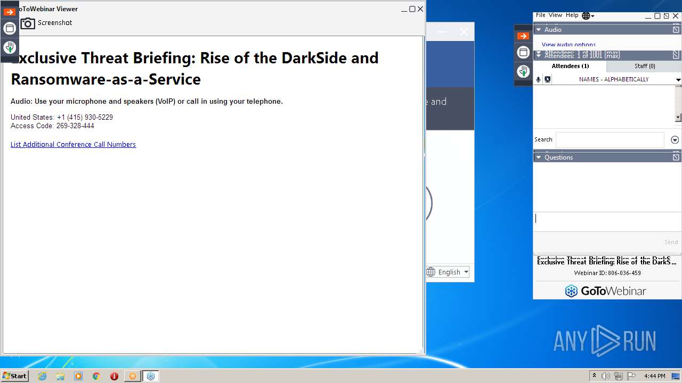
Task: Open Windows Explorer folder on the taskbar
Action: (x=60, y=376)
